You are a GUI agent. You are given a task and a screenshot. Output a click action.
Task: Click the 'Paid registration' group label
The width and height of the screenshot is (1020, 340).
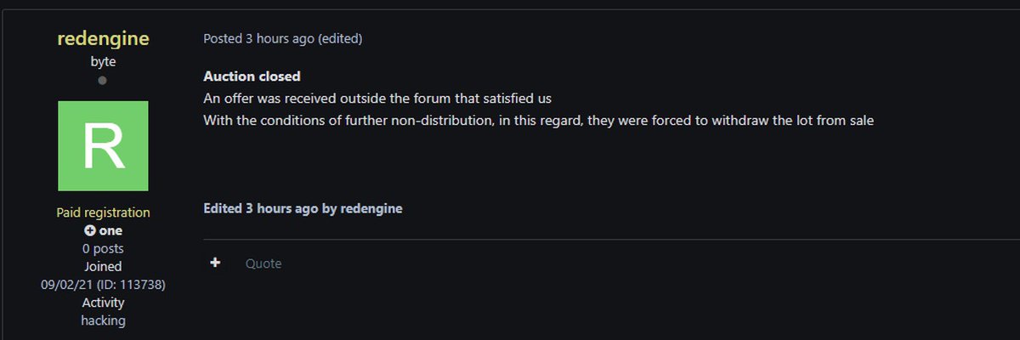[103, 212]
